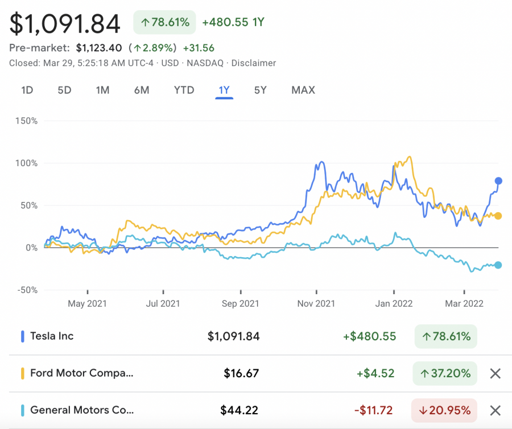
Task: Show the MAX chart range
Action: pyautogui.click(x=303, y=90)
